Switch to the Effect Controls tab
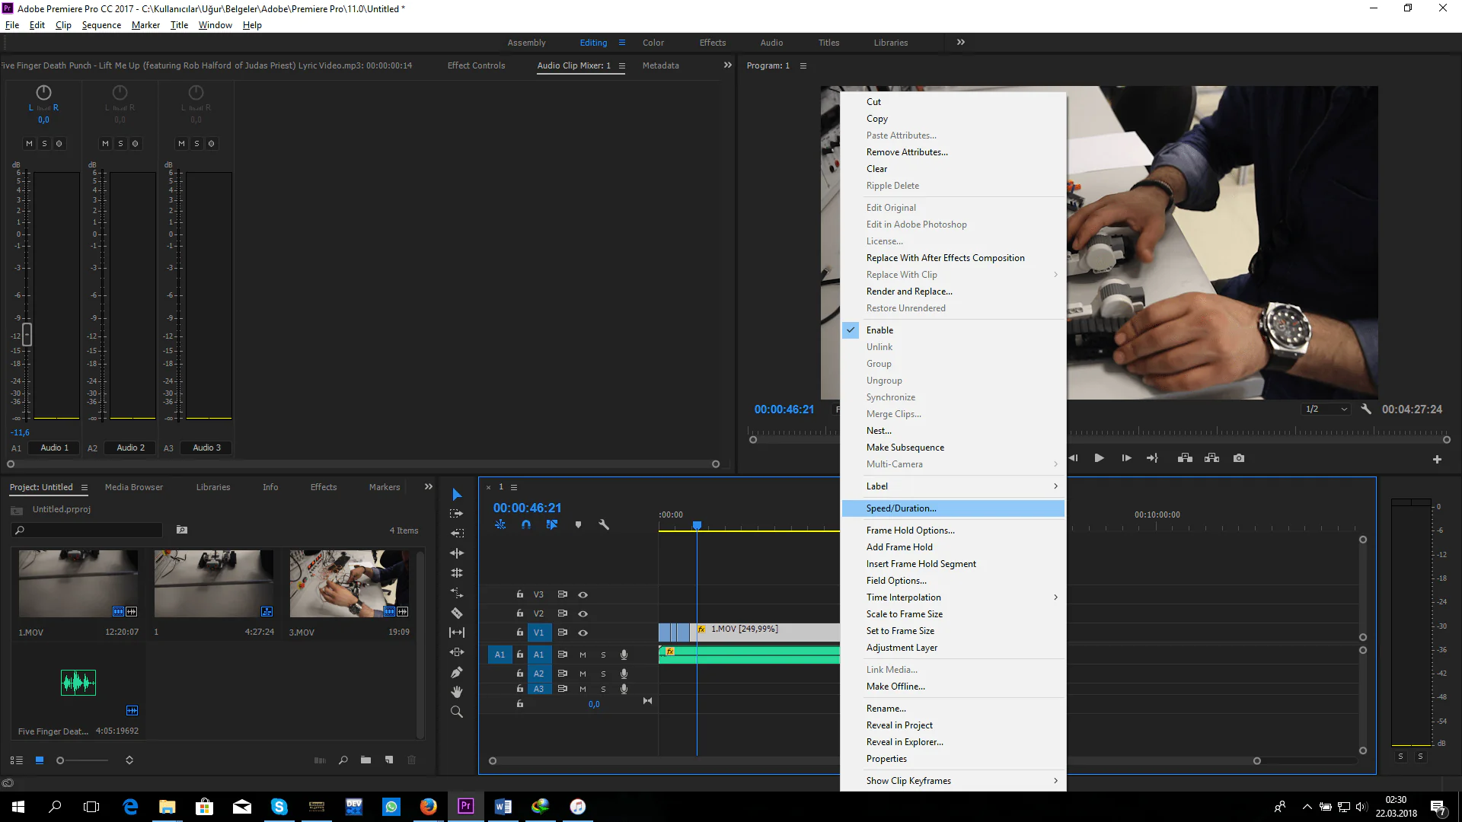The image size is (1462, 822). [476, 65]
